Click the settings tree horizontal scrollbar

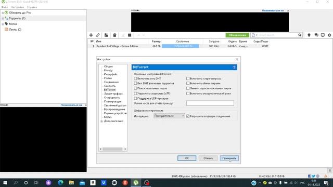click(x=113, y=149)
